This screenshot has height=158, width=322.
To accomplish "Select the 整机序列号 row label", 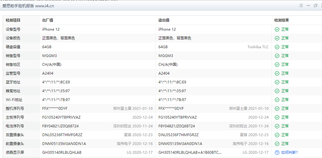I will coord(15,109).
